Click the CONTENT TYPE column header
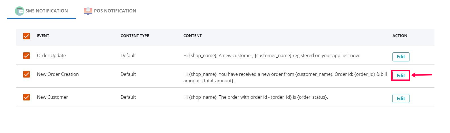This screenshot has width=450, height=133. pos(135,36)
